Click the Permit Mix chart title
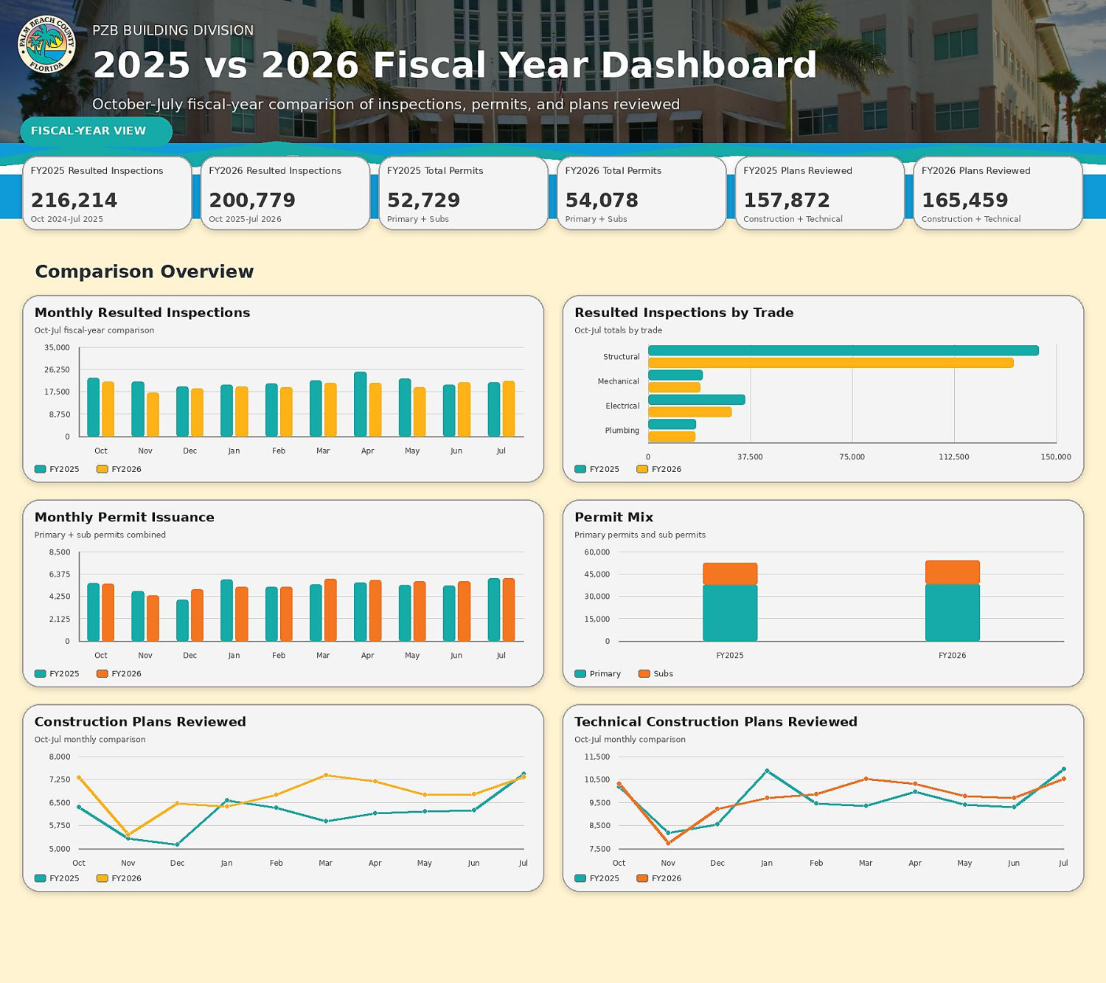Screen dimensions: 1106x983 [614, 517]
